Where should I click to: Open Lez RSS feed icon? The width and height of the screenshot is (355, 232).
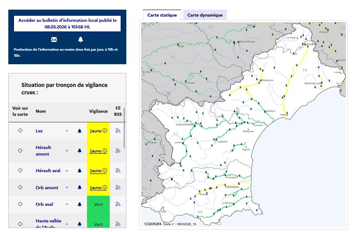pos(118,131)
